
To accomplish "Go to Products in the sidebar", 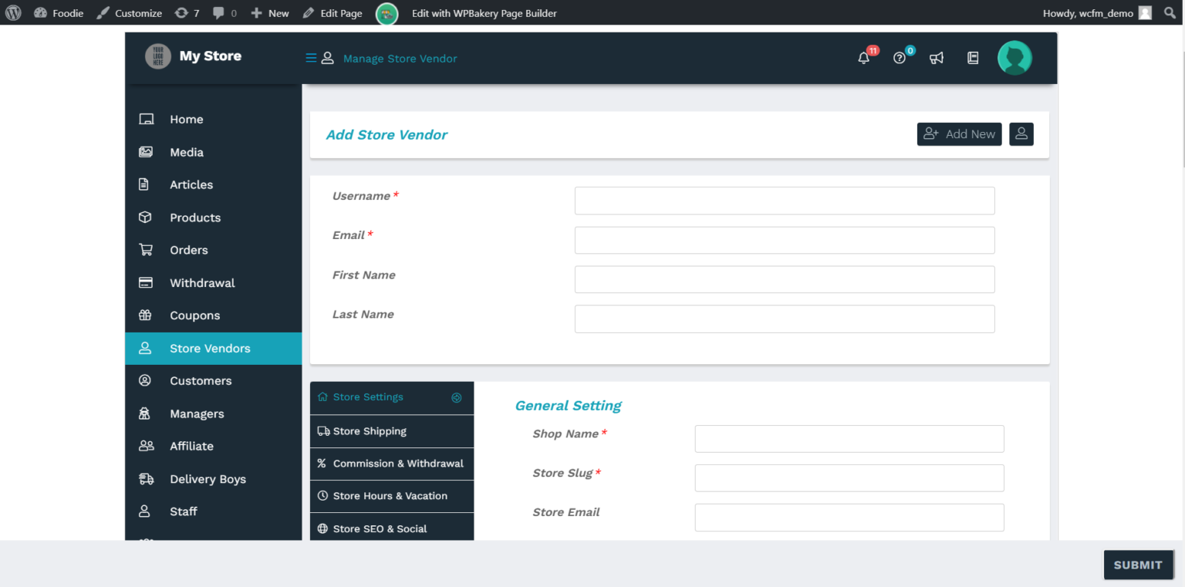I will pyautogui.click(x=214, y=218).
